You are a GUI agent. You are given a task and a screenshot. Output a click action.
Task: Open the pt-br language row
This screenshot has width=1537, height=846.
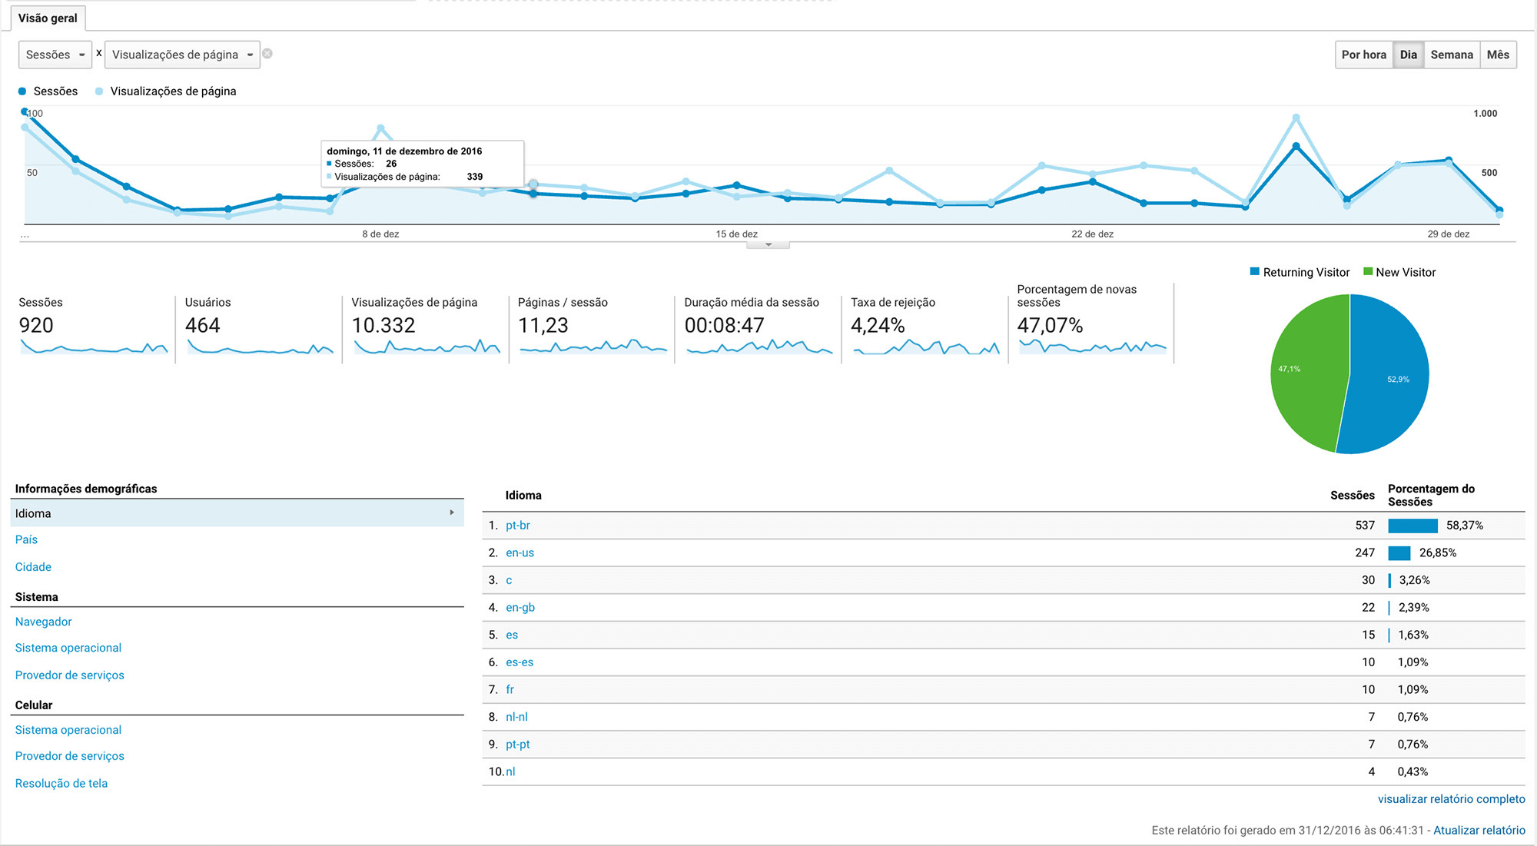tap(518, 526)
